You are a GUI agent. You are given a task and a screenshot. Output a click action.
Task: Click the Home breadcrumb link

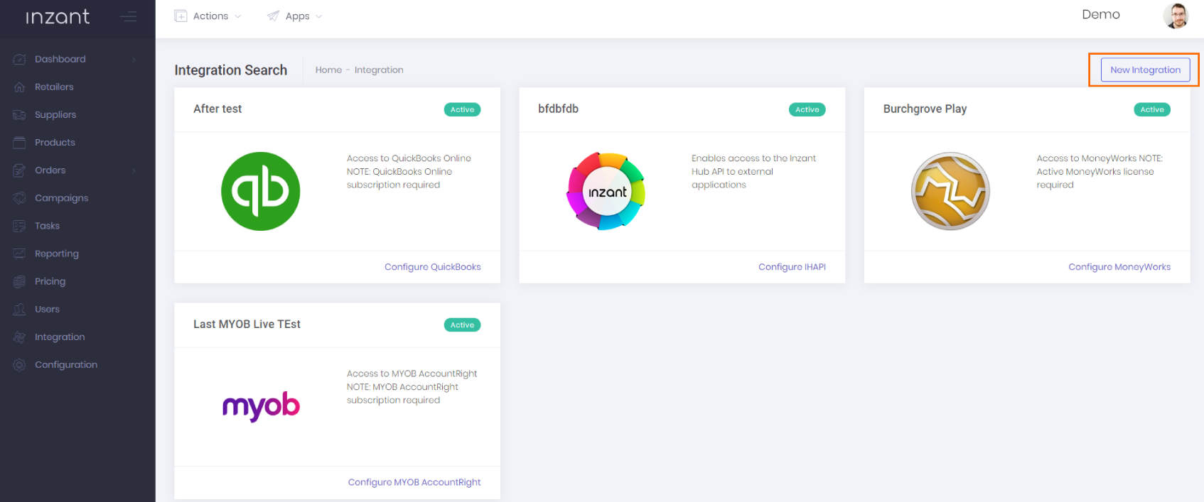click(328, 70)
